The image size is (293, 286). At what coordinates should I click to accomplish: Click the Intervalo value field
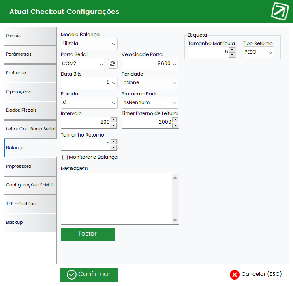[86, 123]
